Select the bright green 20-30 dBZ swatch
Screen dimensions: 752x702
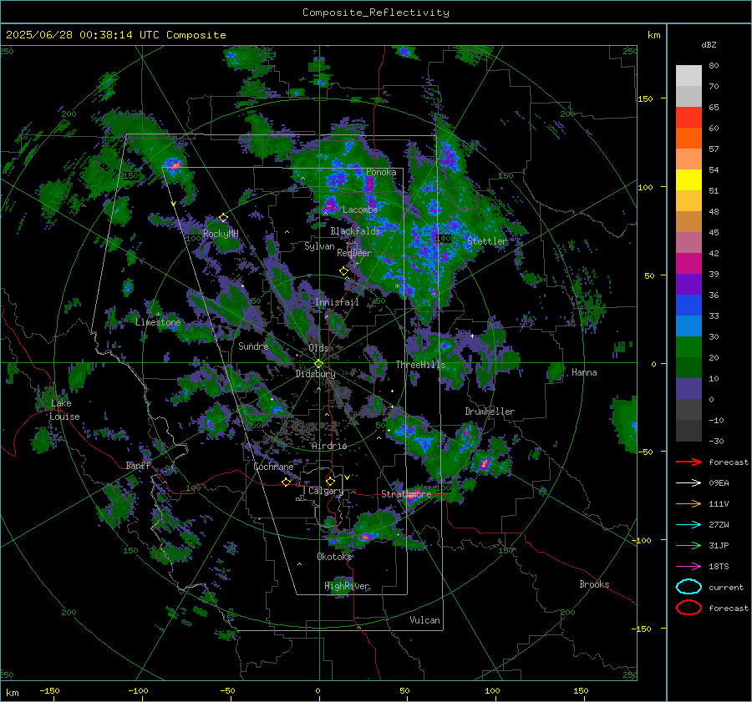688,347
